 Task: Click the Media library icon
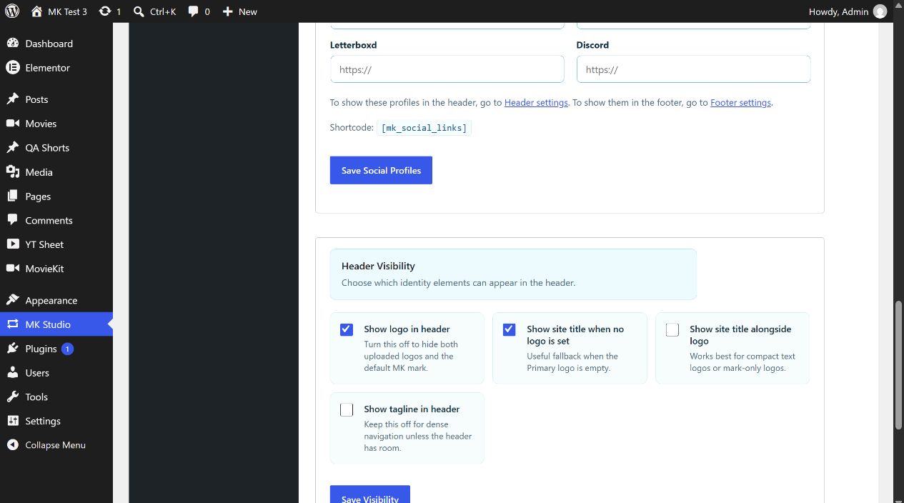pyautogui.click(x=12, y=172)
